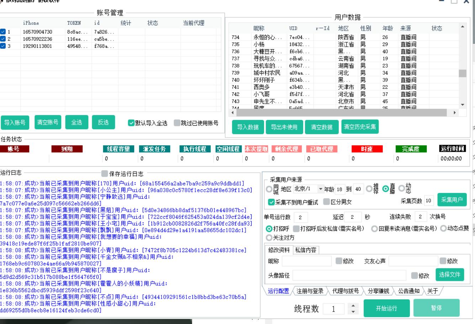Open the 地区 dropdown showing 北京/1
Image resolution: width=475 pixels, height=324 pixels.
point(321,189)
